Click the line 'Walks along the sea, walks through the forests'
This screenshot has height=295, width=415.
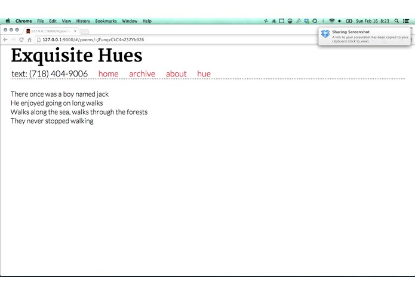click(x=79, y=112)
